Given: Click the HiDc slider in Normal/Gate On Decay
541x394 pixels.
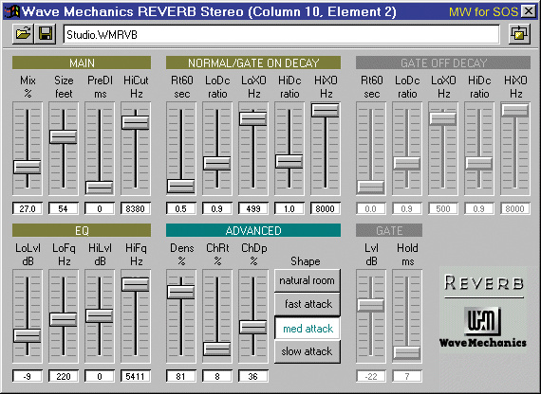Looking at the screenshot, I should [x=289, y=161].
